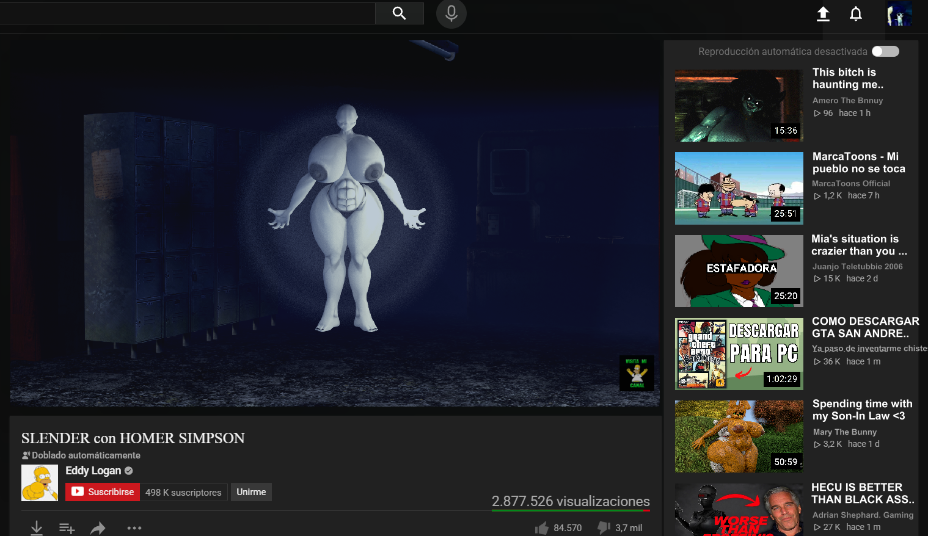Viewport: 928px width, 536px height.
Task: Open MarcaToons Official channel name
Action: pos(850,184)
